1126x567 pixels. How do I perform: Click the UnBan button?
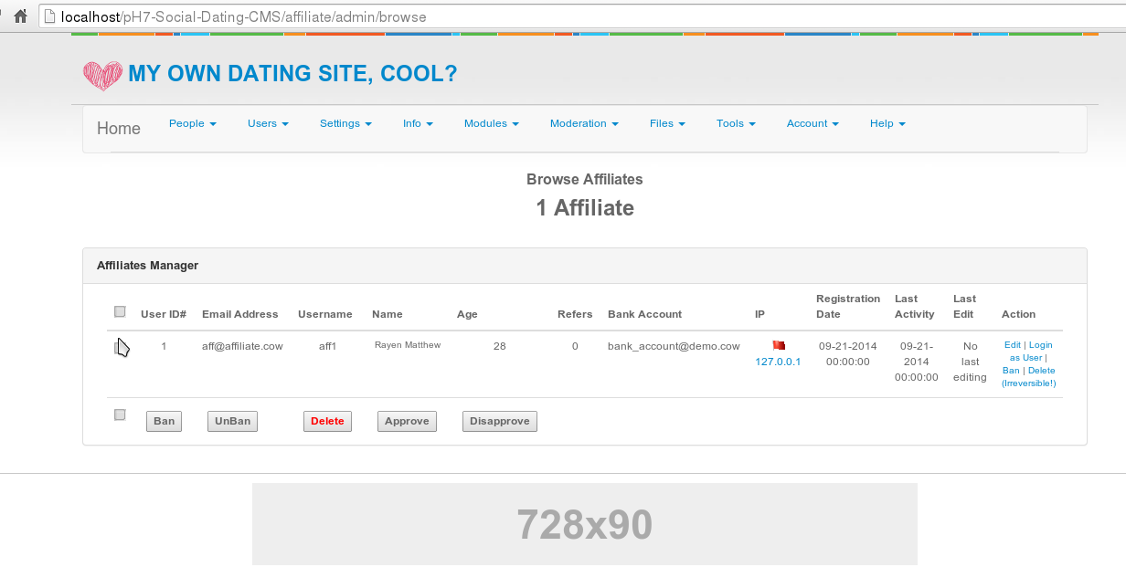click(x=232, y=421)
